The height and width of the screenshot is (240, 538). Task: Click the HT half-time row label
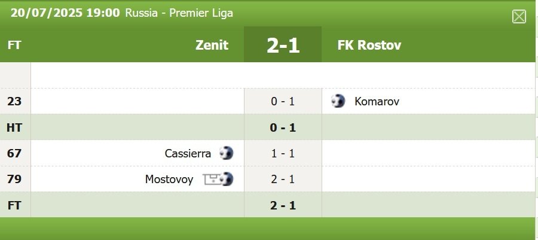click(x=14, y=127)
